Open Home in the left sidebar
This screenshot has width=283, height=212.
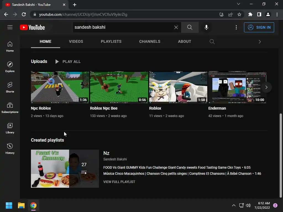pos(10,47)
